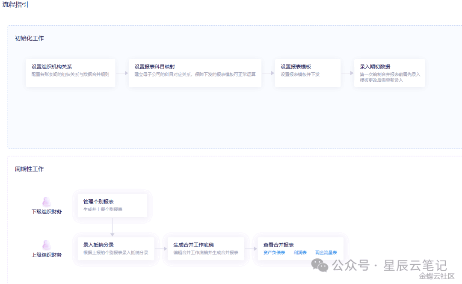Click the 查看合并报表 card title
Viewport: 462px width, 284px height.
click(278, 245)
